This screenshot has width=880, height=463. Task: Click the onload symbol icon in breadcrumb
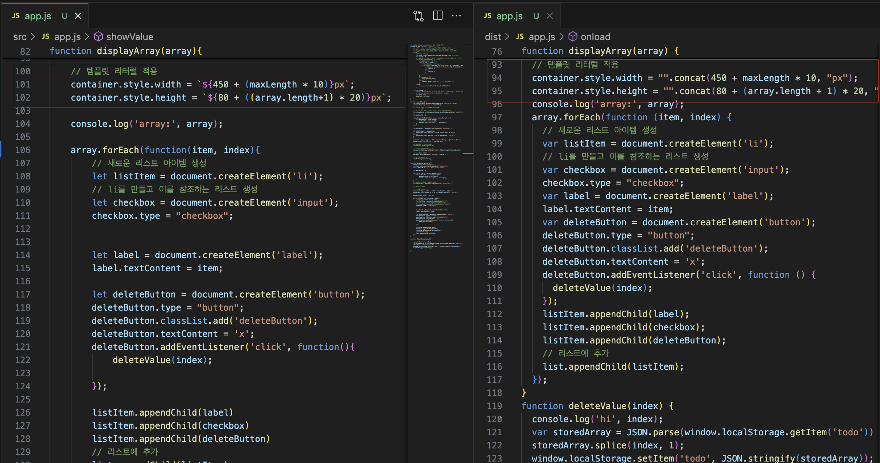click(573, 36)
